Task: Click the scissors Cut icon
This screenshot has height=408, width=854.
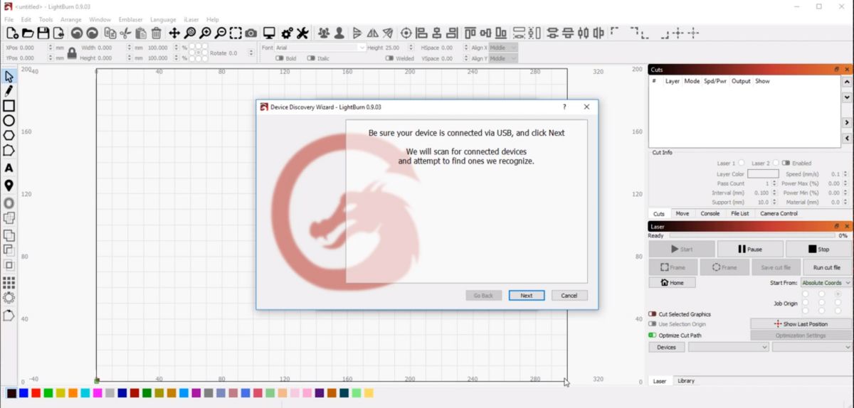Action: pos(126,33)
